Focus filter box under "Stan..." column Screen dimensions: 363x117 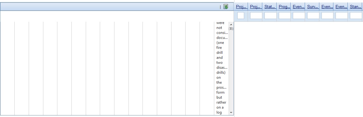tap(356, 16)
